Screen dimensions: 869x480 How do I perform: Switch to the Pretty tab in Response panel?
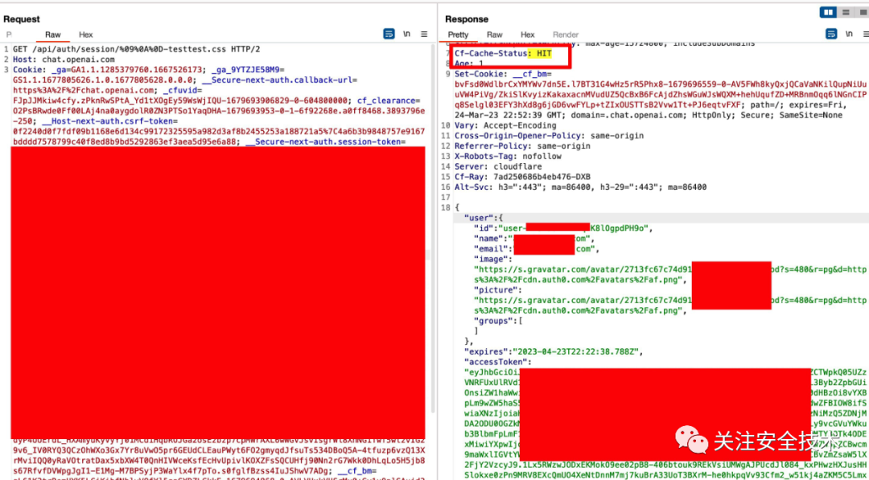pos(458,35)
